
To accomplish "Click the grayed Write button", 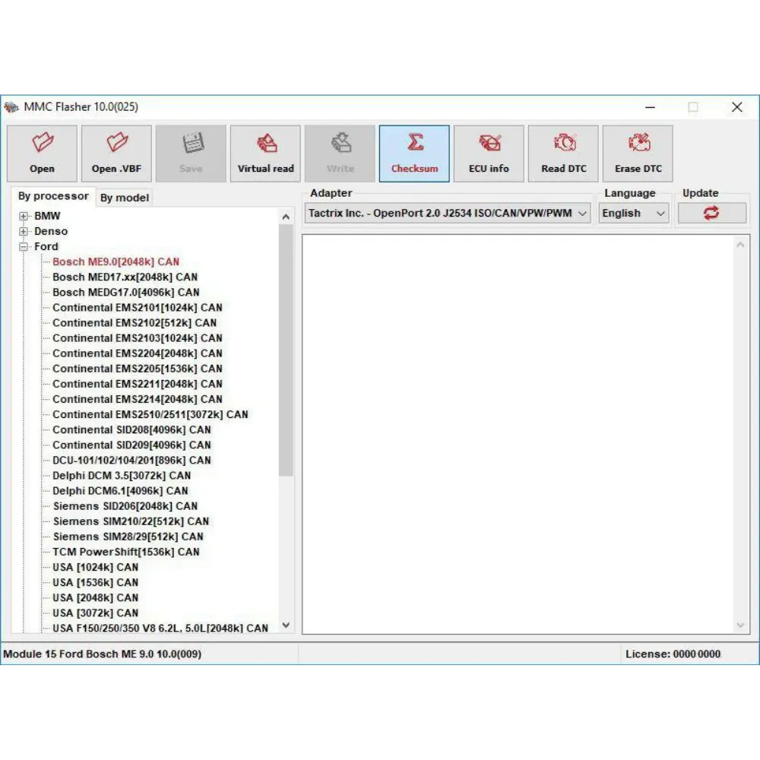I will pos(340,154).
